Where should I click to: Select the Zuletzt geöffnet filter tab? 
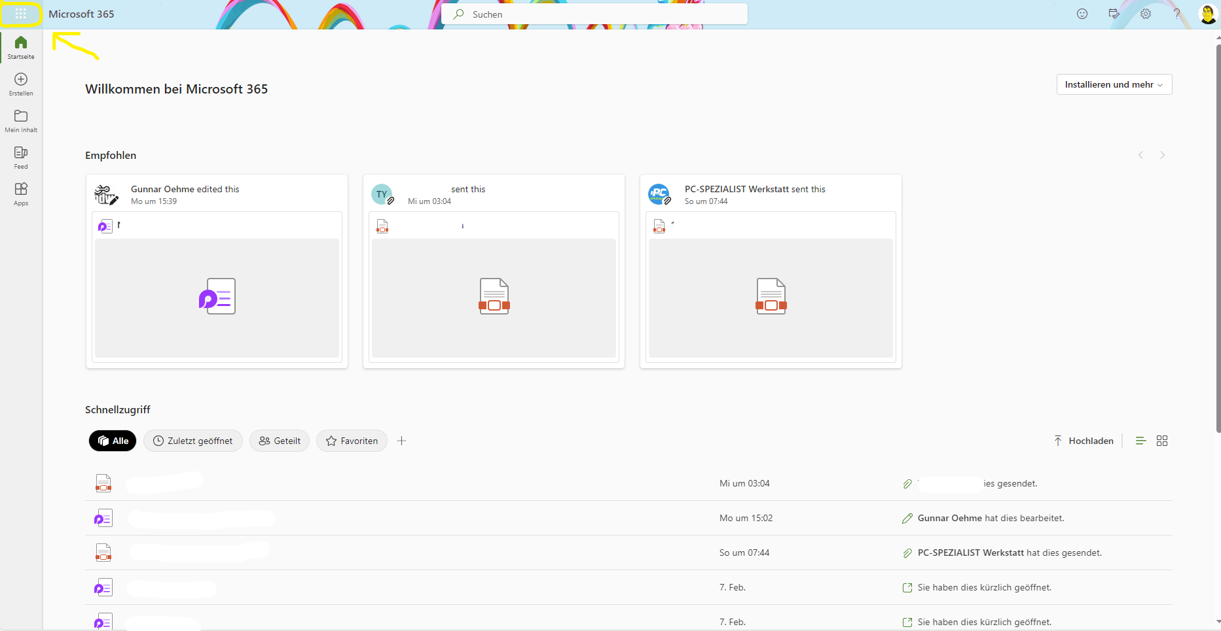point(193,441)
